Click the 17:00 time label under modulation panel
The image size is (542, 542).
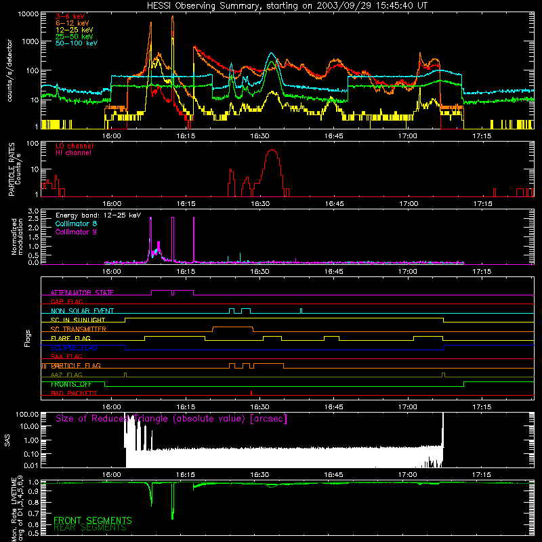point(408,272)
